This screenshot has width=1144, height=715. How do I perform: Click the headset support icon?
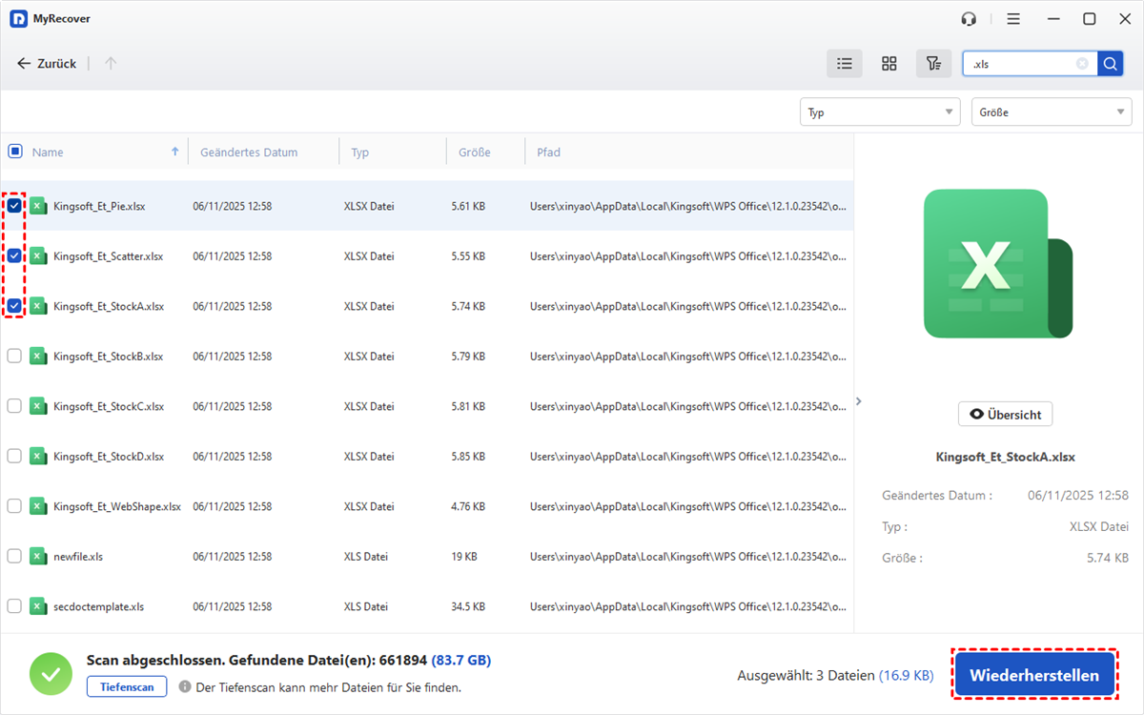point(969,19)
